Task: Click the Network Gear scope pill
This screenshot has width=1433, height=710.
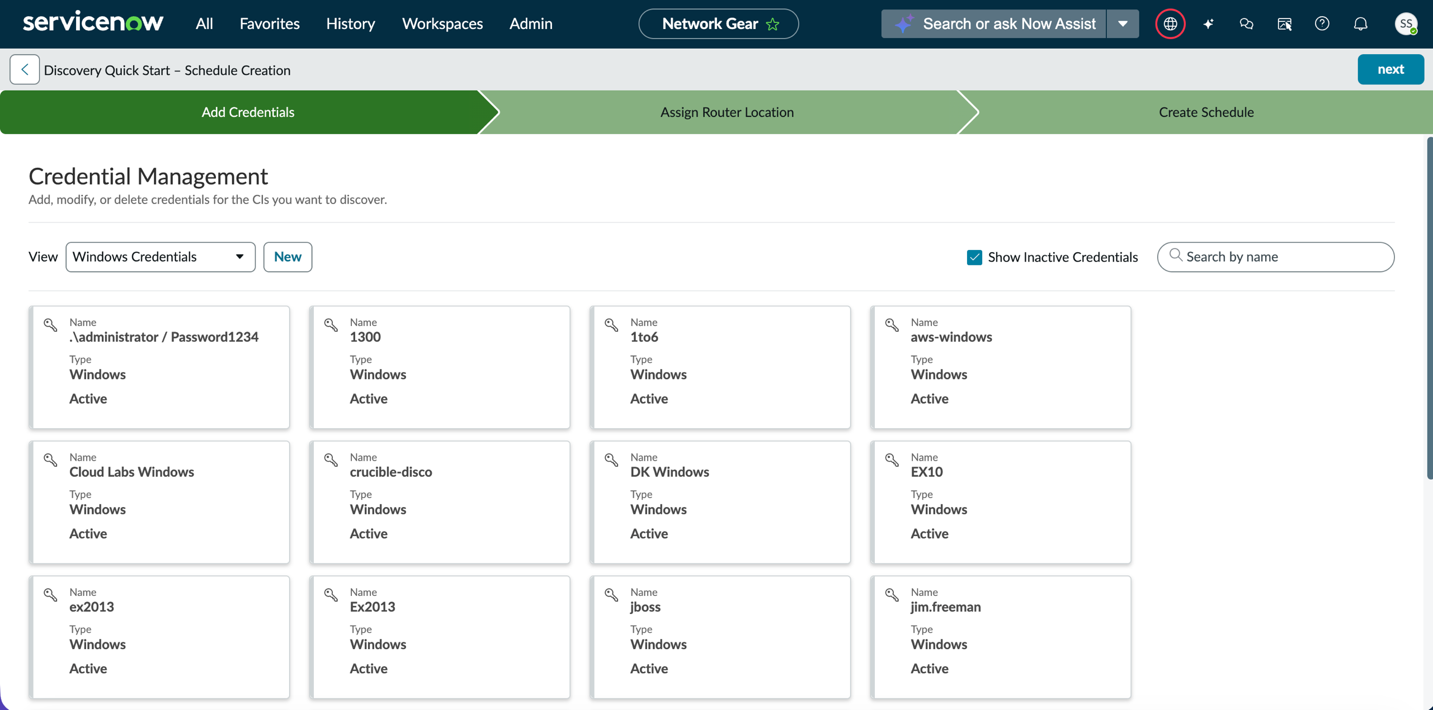Action: click(719, 23)
